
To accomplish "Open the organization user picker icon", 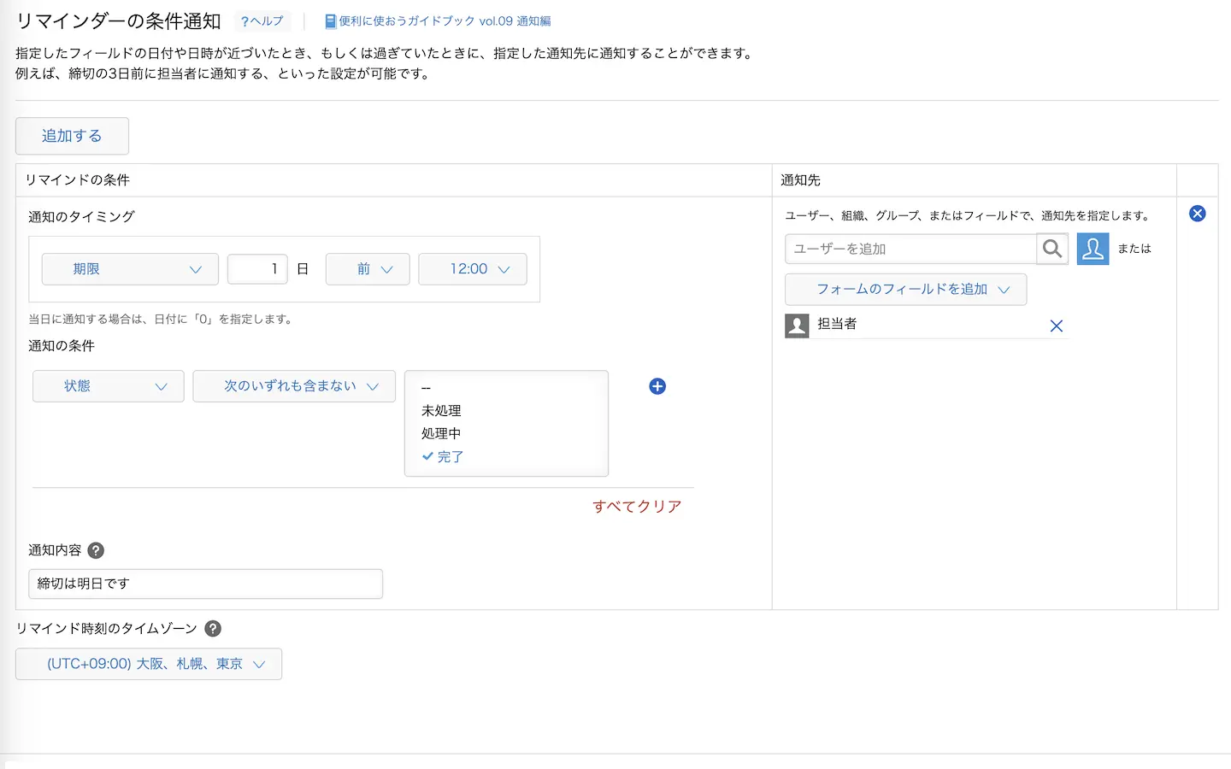I will [x=1093, y=249].
